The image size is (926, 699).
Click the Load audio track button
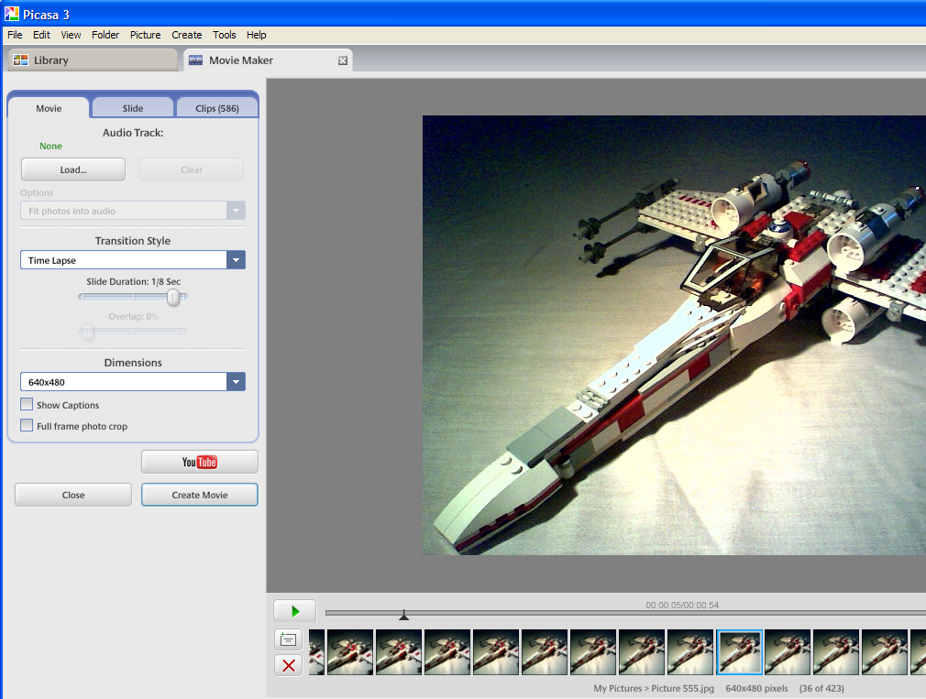72,169
